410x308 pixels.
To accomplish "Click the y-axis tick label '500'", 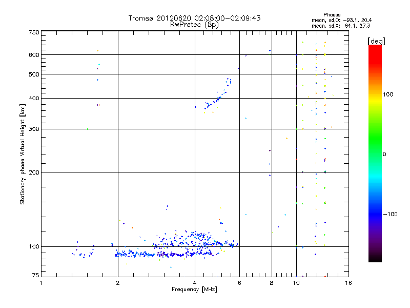I will pyautogui.click(x=34, y=74).
